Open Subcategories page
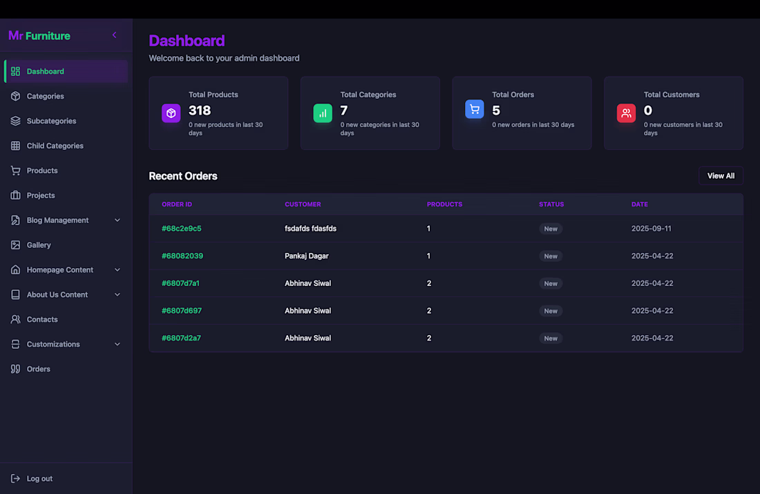Viewport: 760px width, 494px height. point(66,121)
